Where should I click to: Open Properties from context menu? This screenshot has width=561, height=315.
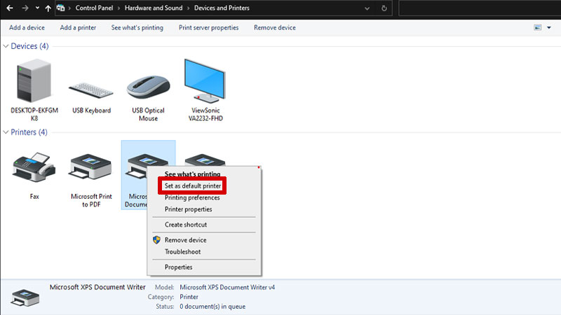click(x=178, y=267)
